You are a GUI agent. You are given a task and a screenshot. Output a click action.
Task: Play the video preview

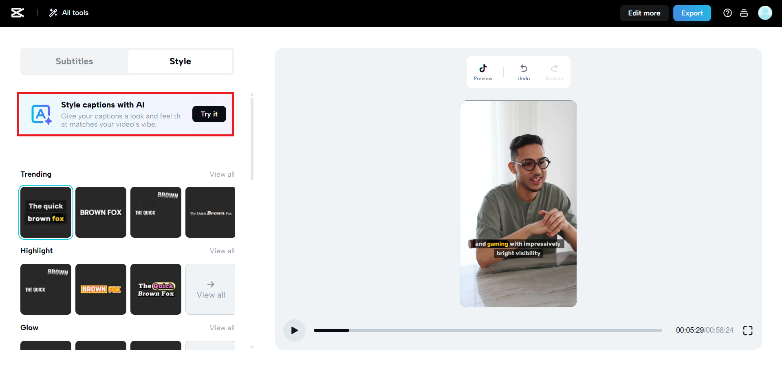[294, 330]
